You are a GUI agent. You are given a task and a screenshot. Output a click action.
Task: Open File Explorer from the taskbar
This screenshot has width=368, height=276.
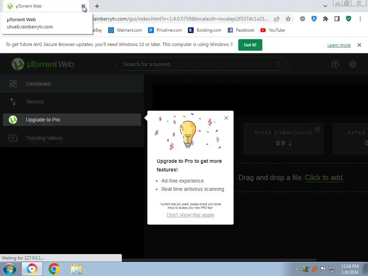point(77,269)
